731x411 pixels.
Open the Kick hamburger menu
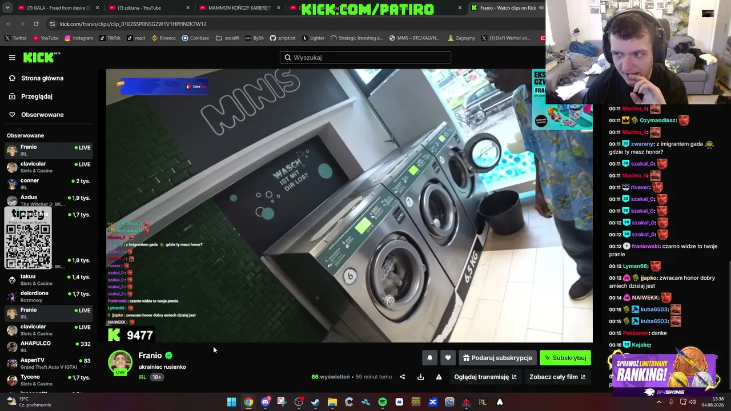(12, 58)
